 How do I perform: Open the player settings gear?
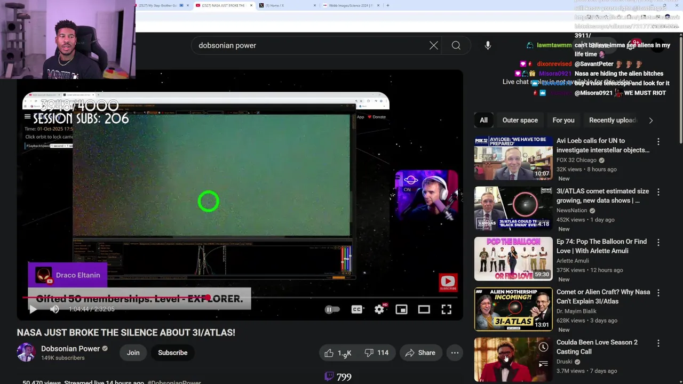[x=379, y=309]
